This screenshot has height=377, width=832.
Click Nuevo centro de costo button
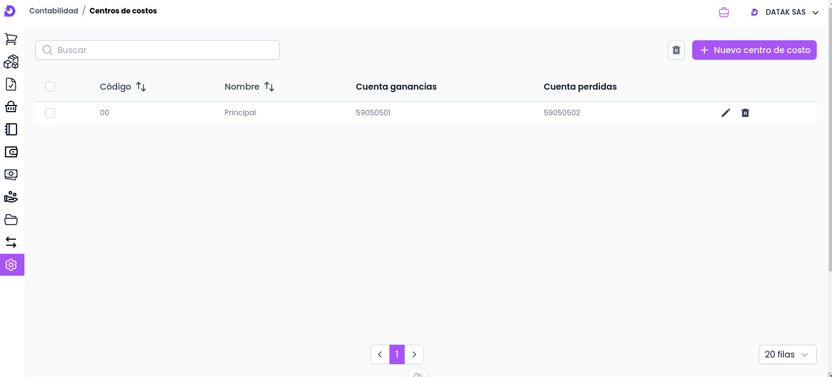754,50
